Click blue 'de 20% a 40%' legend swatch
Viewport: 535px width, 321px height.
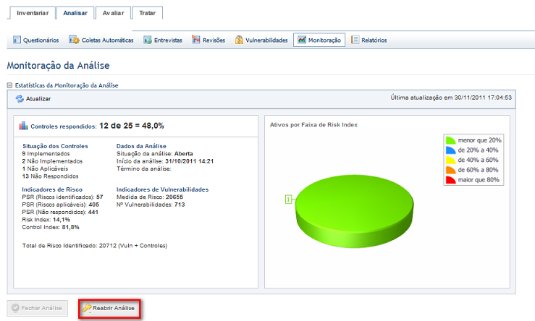click(451, 150)
